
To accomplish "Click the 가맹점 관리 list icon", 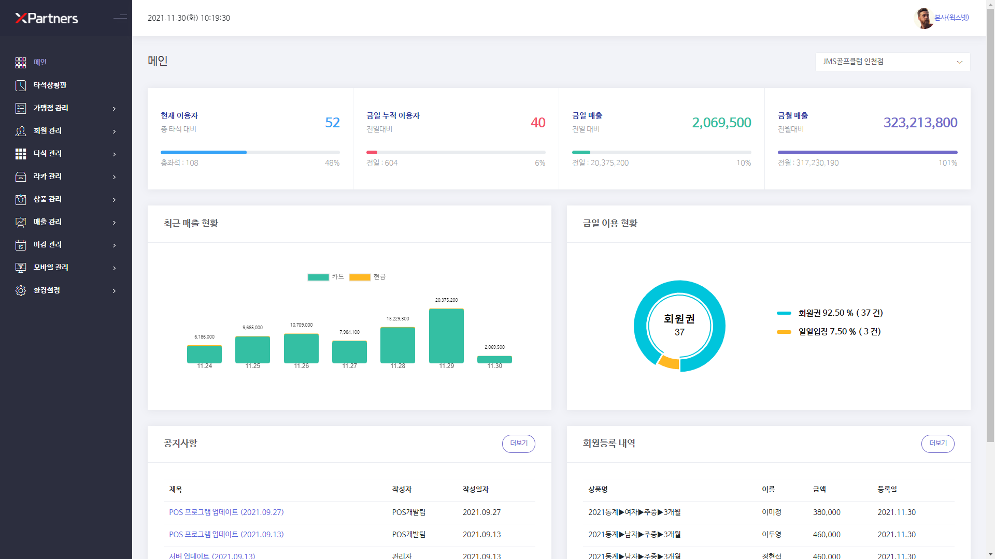I will [21, 108].
